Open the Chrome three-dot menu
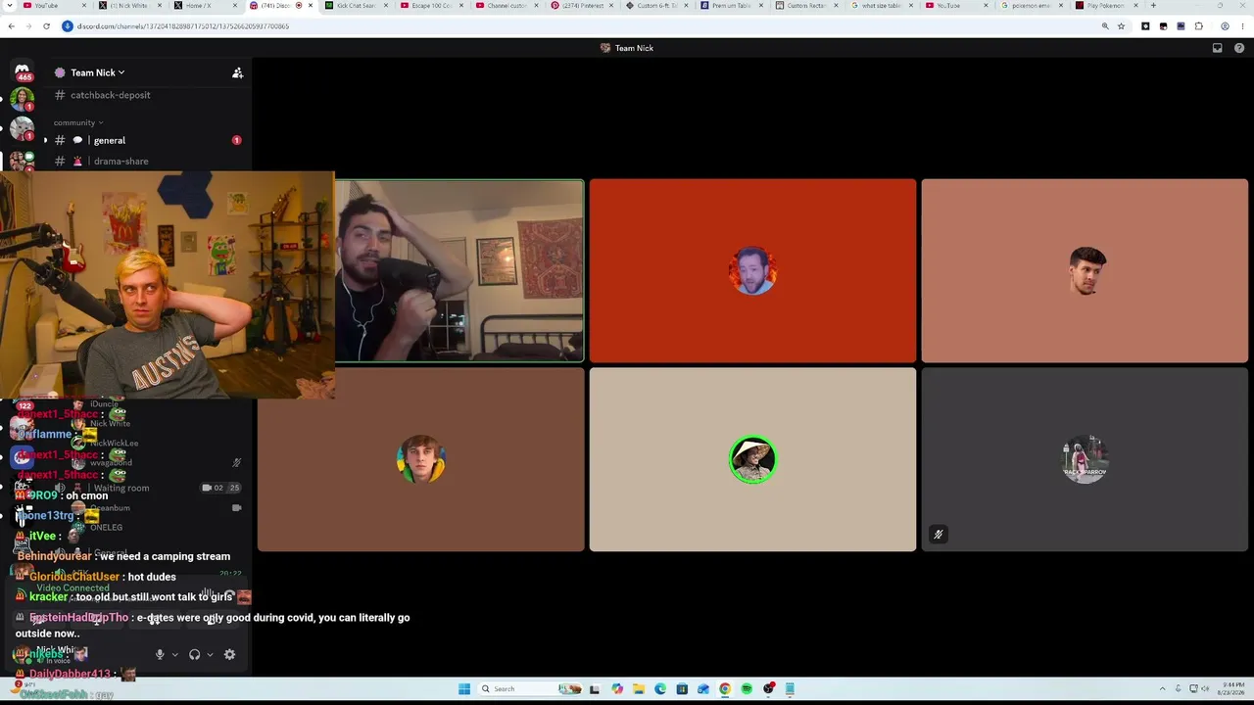The image size is (1254, 705). coord(1242,26)
